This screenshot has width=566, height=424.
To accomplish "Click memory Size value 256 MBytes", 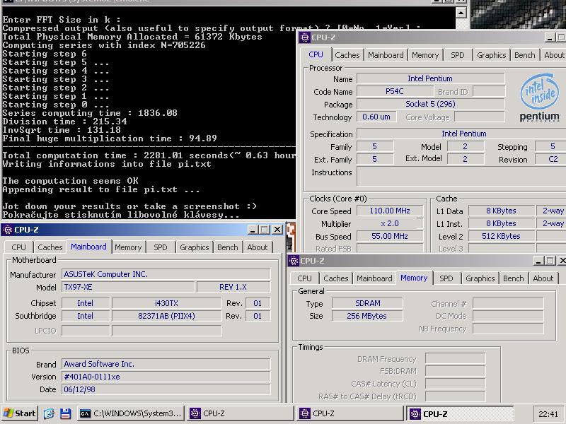I will tap(367, 316).
